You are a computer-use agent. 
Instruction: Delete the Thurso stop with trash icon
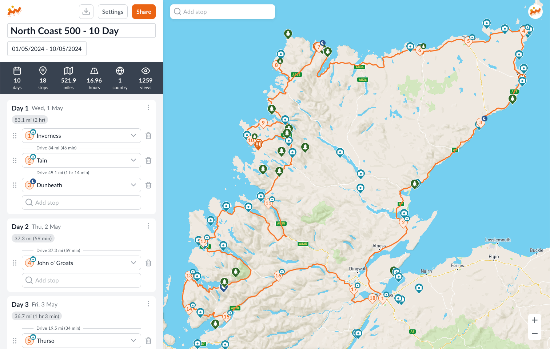(148, 341)
